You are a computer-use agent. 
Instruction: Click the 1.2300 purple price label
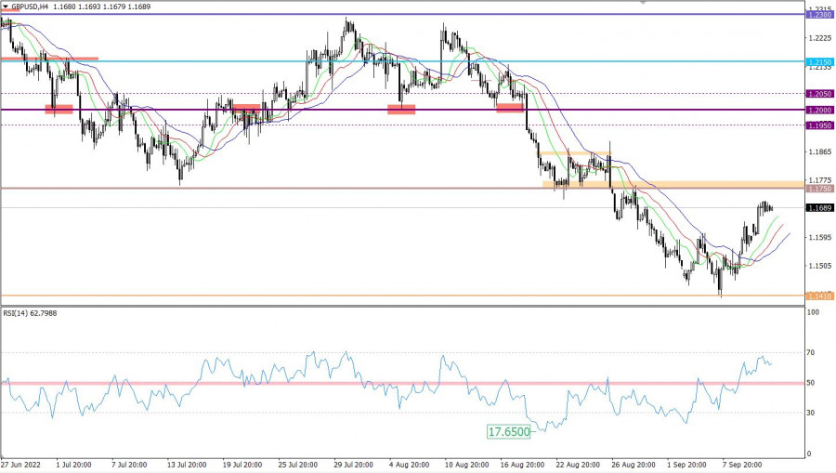pos(819,15)
